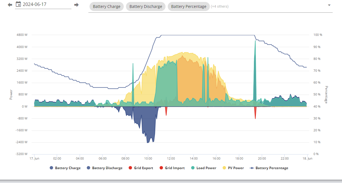342x183 pixels.
Task: Click the 100 % axis label
Action: (318, 35)
